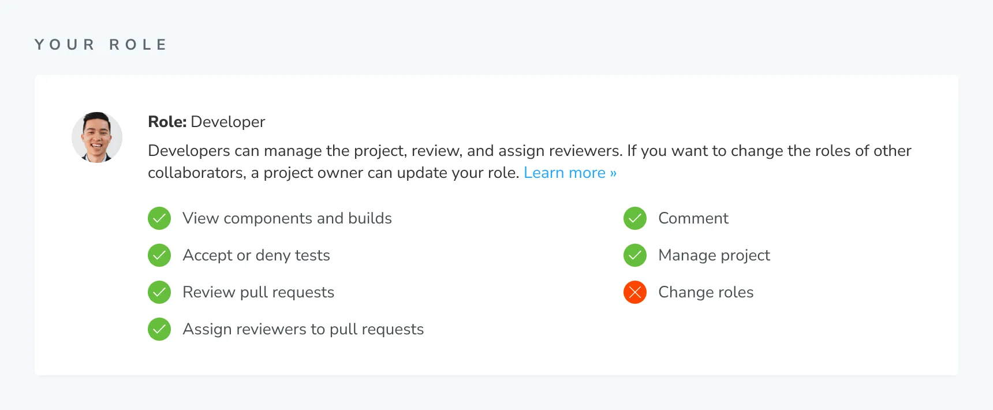Click the "Manage project" permission label
993x410 pixels.
click(714, 255)
